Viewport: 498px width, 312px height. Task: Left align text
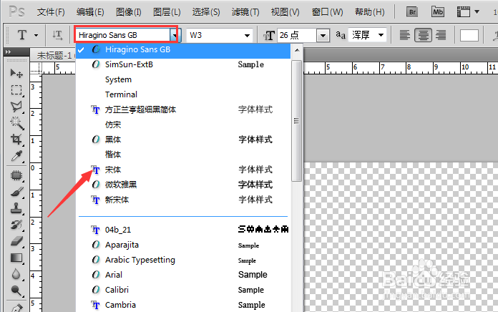(405, 35)
